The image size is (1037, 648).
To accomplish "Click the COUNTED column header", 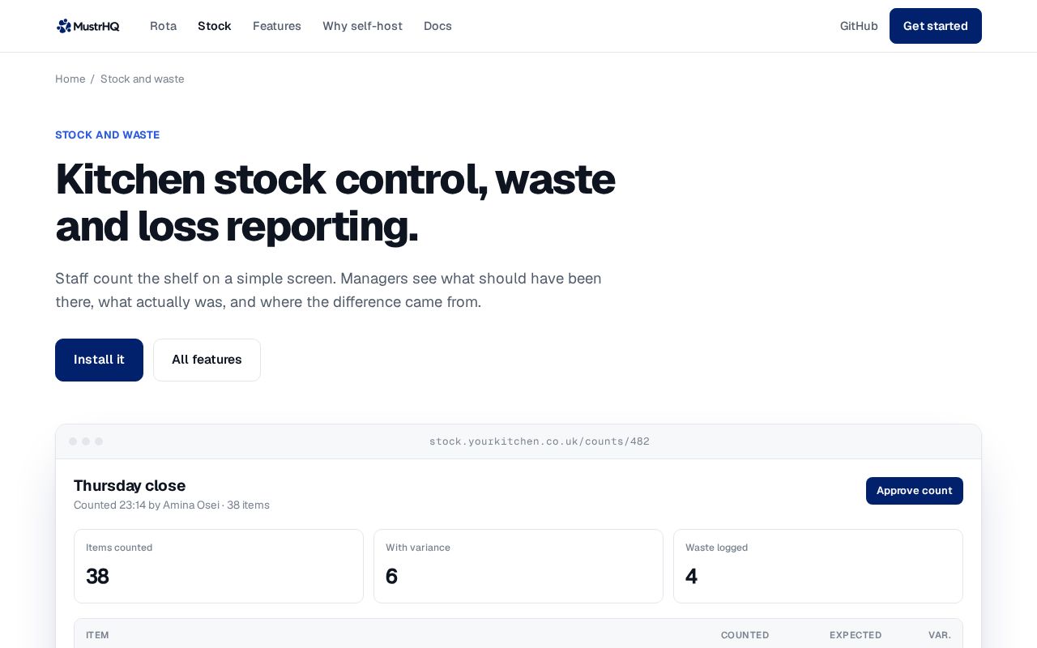I will (x=745, y=635).
